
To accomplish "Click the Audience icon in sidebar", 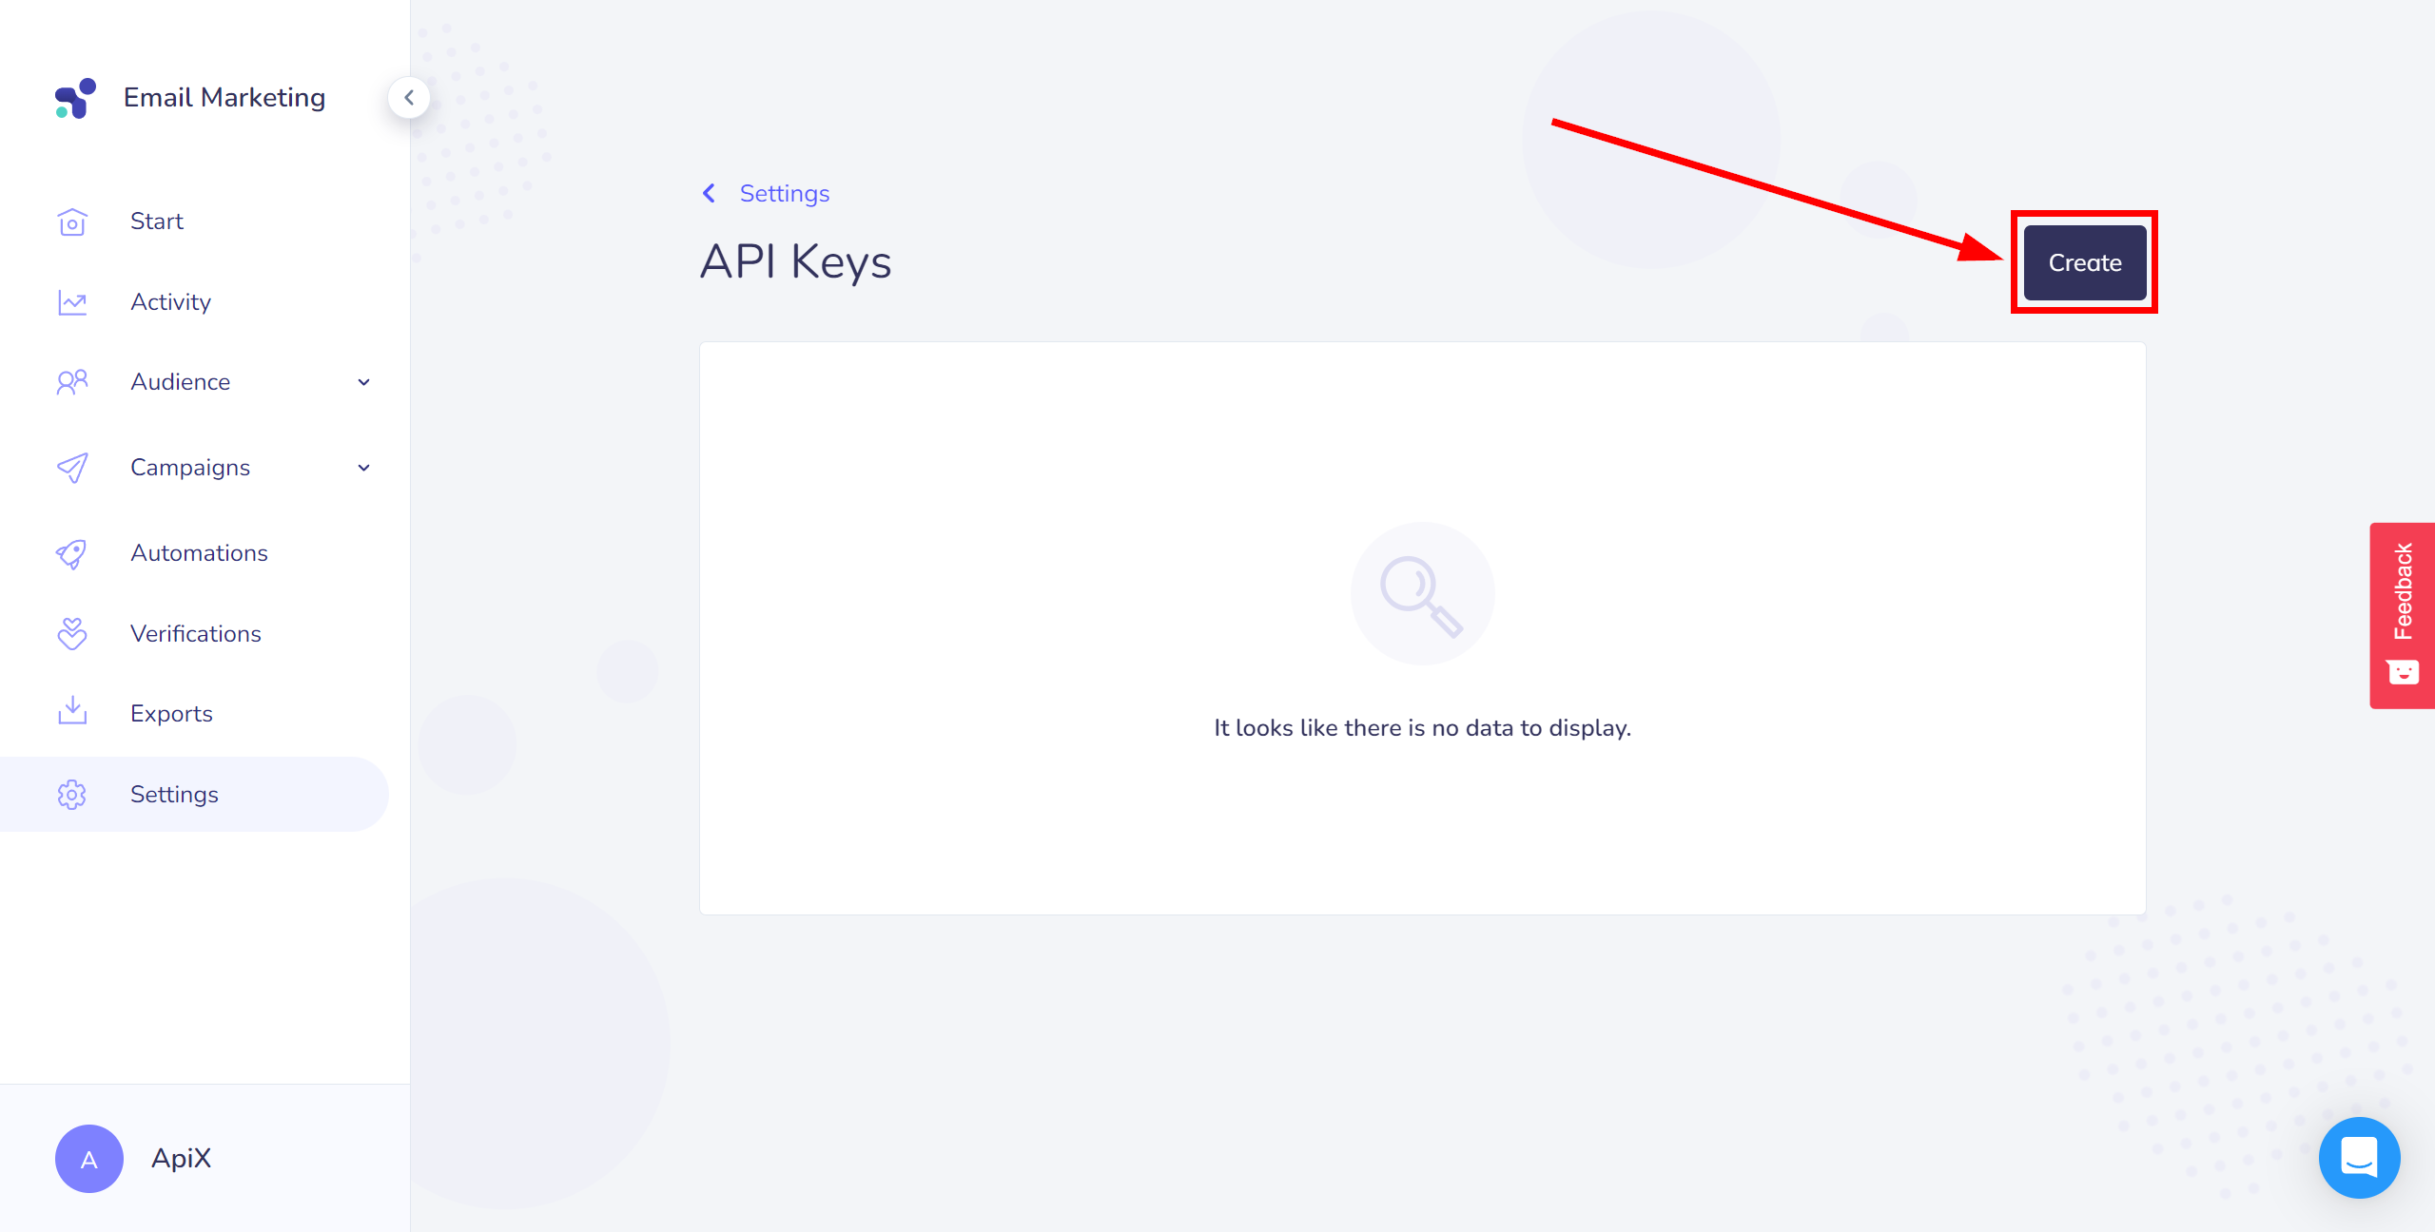I will click(x=72, y=382).
